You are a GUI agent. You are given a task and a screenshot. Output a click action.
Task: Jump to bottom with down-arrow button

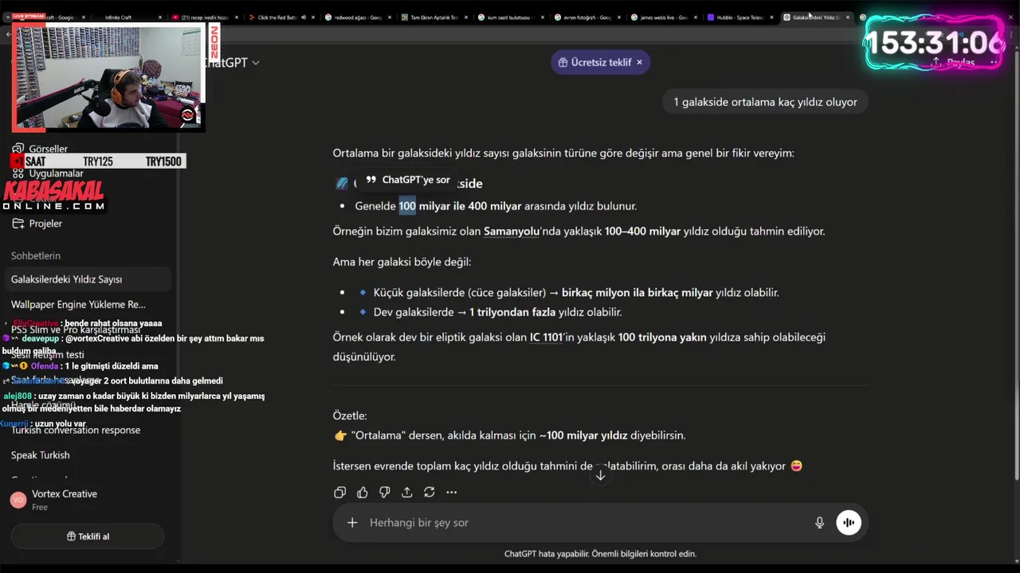point(601,475)
